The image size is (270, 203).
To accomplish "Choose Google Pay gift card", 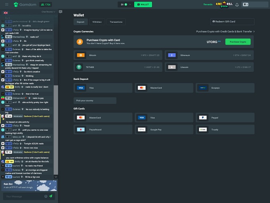I will point(164,130).
